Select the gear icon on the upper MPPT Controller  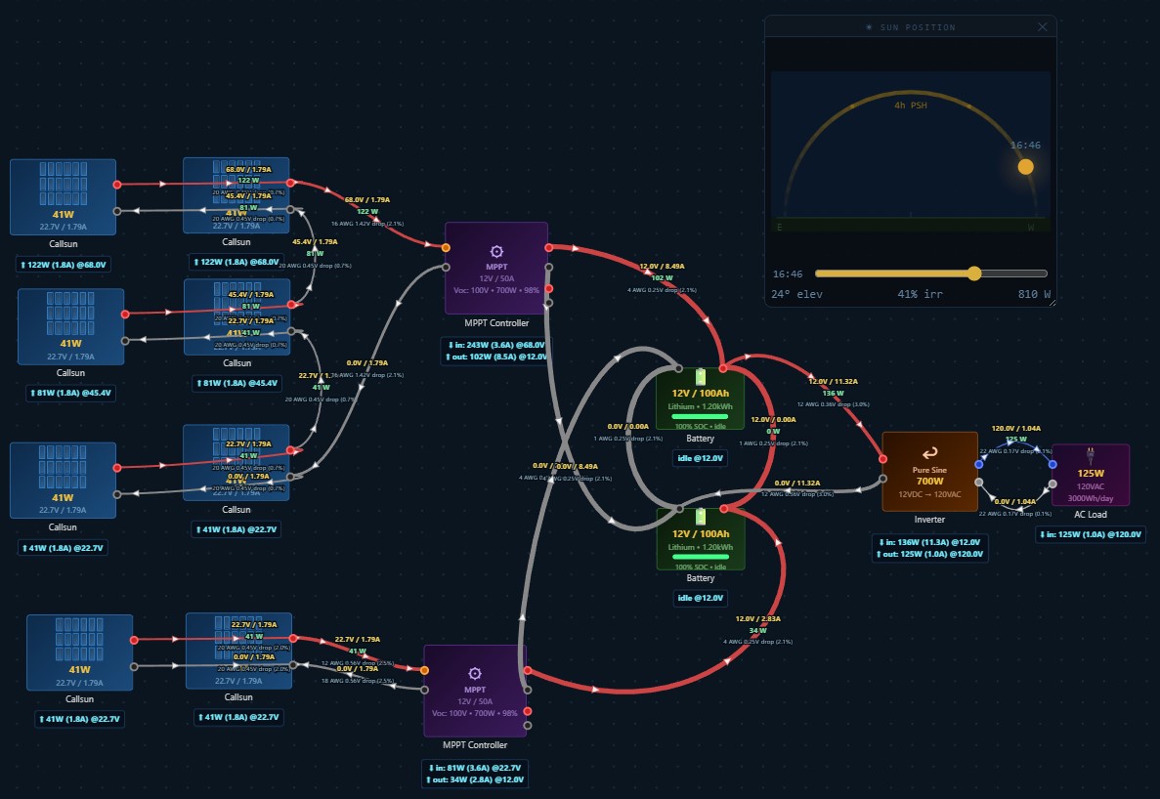click(x=496, y=252)
